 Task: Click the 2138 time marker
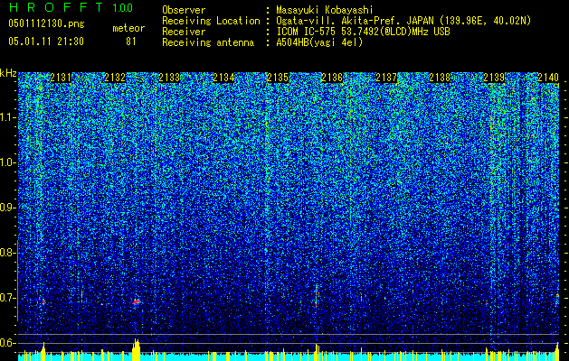[x=441, y=78]
